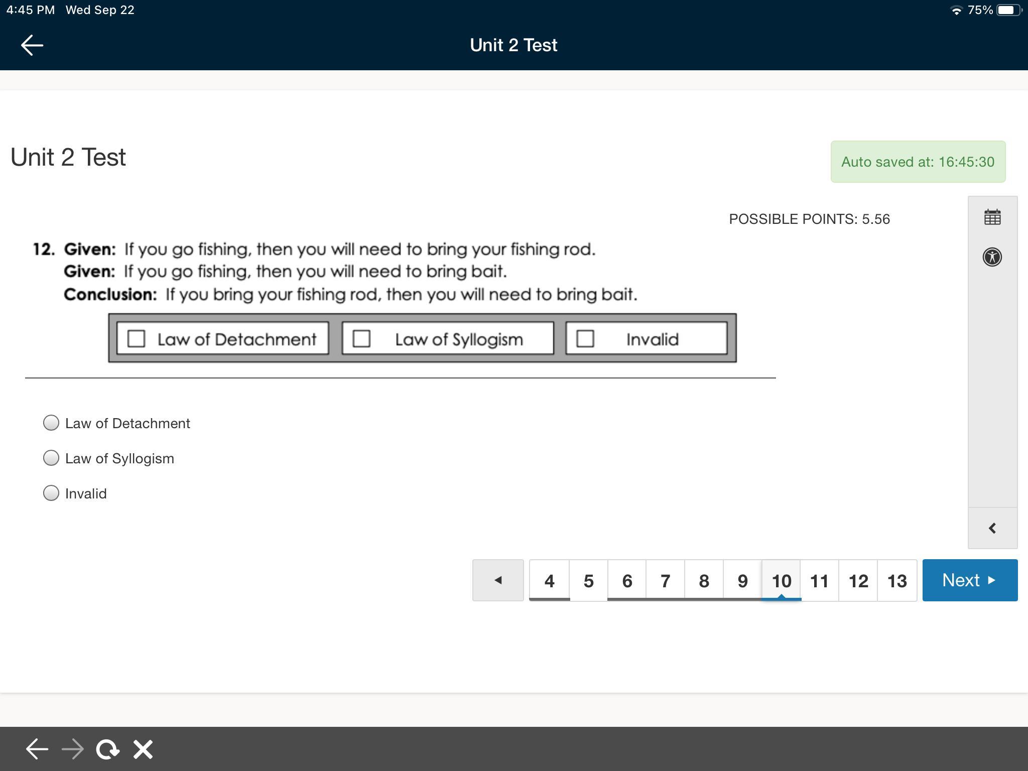Tap the battery indicator in status bar
The height and width of the screenshot is (771, 1028).
click(x=1008, y=10)
